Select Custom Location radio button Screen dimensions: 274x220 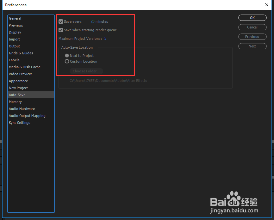coord(67,61)
